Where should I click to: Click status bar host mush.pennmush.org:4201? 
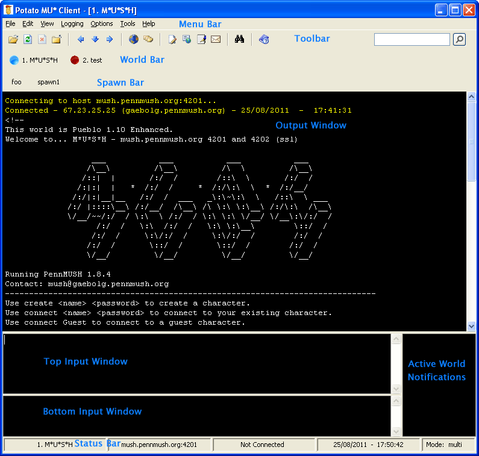(159, 445)
